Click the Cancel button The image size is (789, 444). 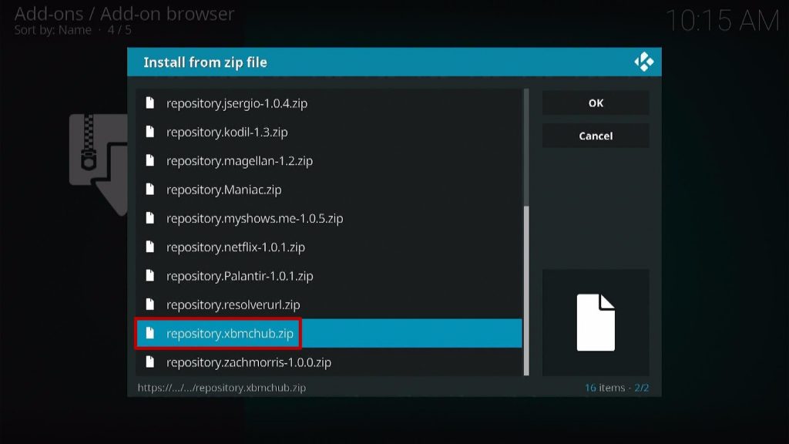pyautogui.click(x=596, y=136)
